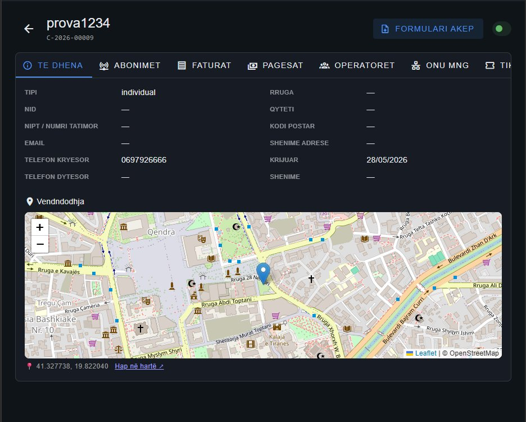Zoom out on the map
The image size is (526, 422).
tap(40, 244)
